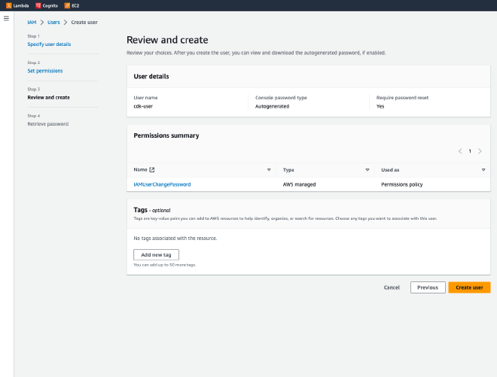Screen dimensions: 497x377
Task: Open IAM breadcrumb link
Action: 32,23
